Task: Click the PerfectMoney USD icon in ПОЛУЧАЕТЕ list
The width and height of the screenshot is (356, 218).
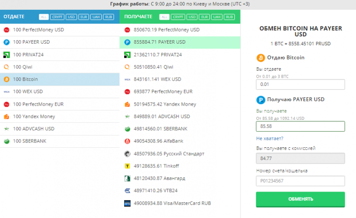Action: [x=127, y=30]
